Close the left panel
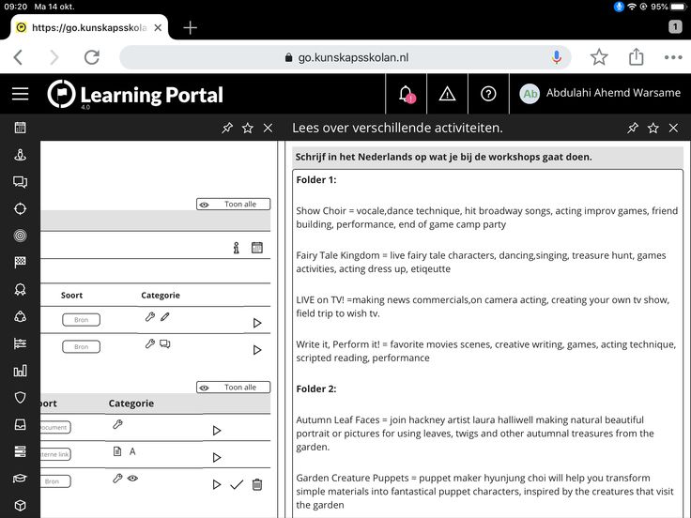 [x=268, y=128]
